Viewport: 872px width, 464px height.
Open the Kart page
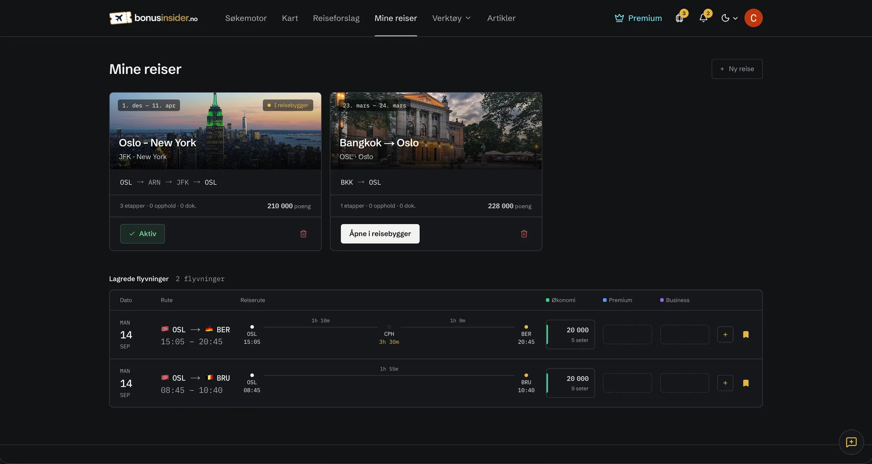290,18
